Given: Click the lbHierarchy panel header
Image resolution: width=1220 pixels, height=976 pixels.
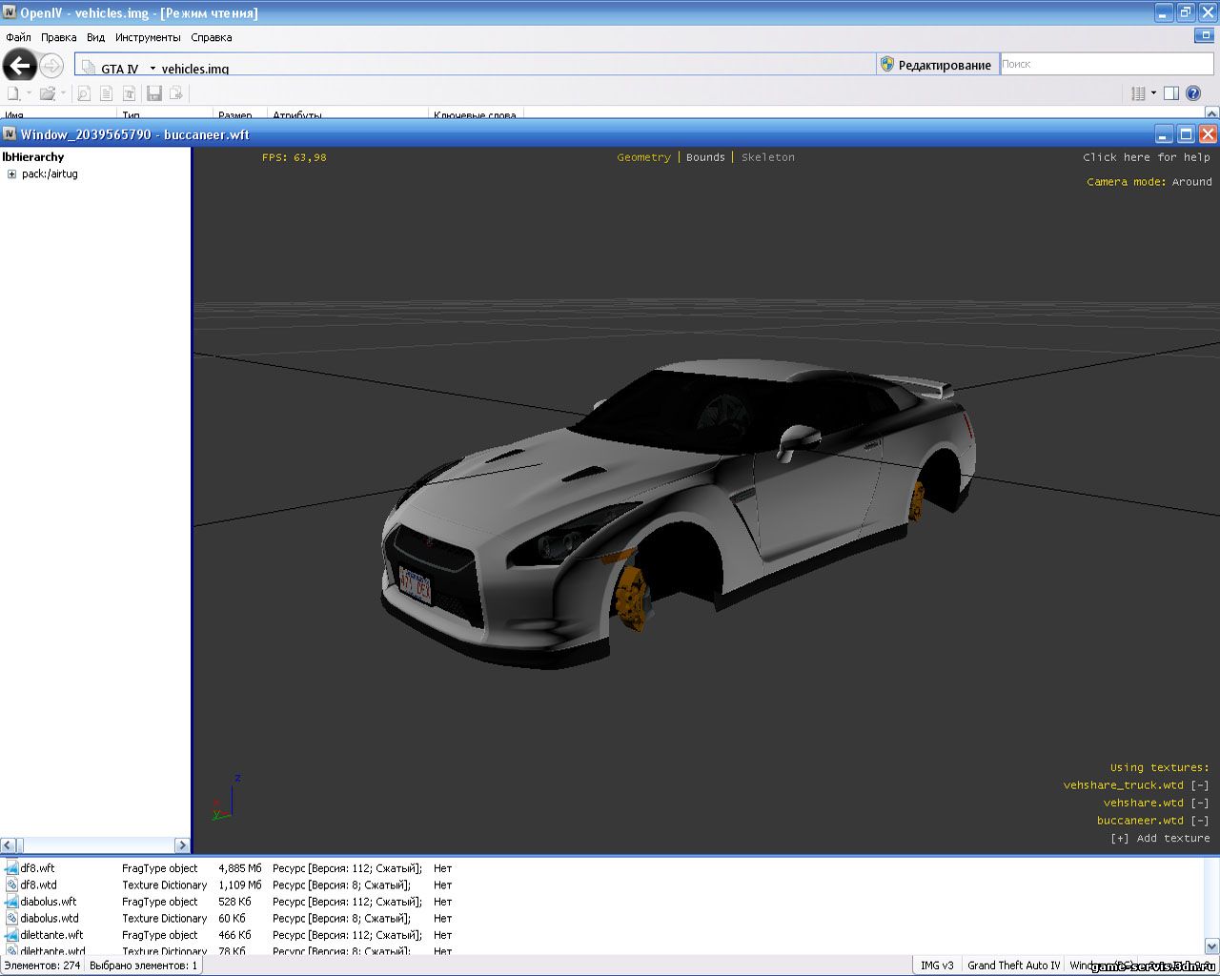Looking at the screenshot, I should pos(33,157).
